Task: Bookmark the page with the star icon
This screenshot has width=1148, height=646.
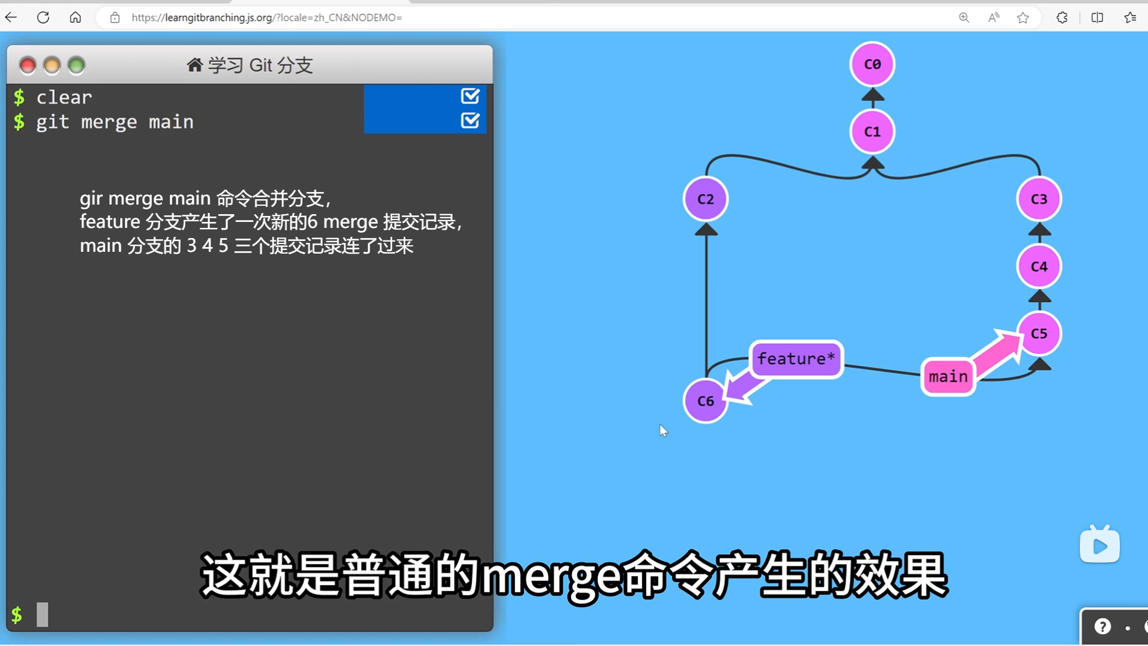Action: [x=1023, y=17]
